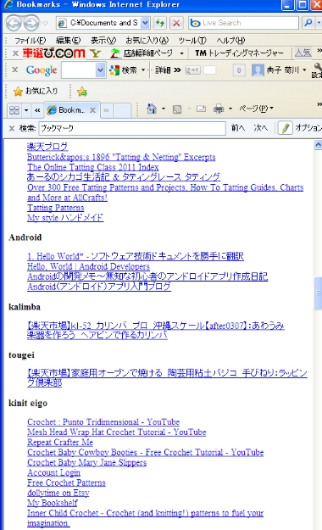Click the Print icon
The height and width of the screenshot is (530, 322).
tap(219, 109)
